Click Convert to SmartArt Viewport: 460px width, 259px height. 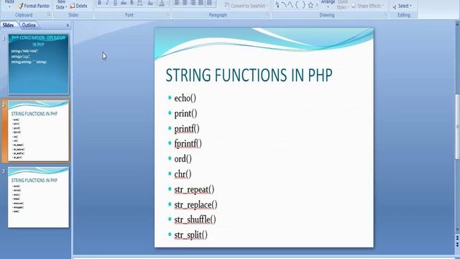[247, 6]
